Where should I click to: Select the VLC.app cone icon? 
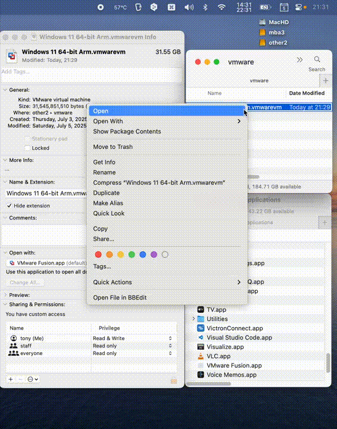(201, 356)
